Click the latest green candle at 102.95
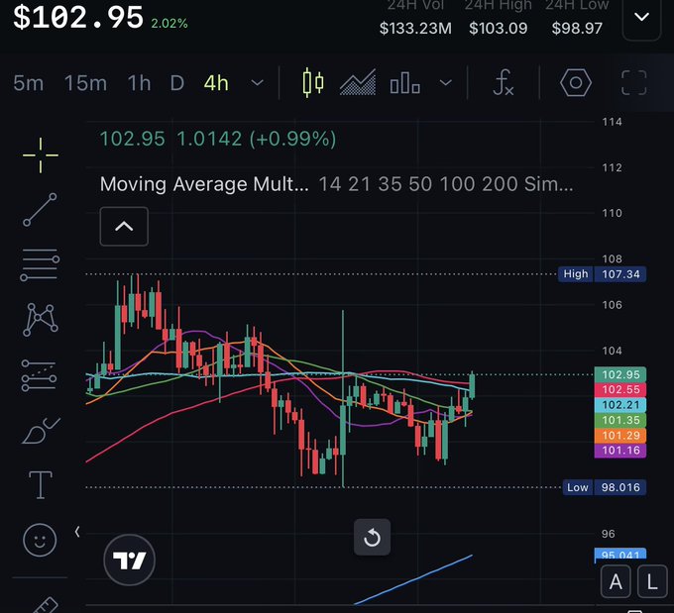 [x=472, y=386]
